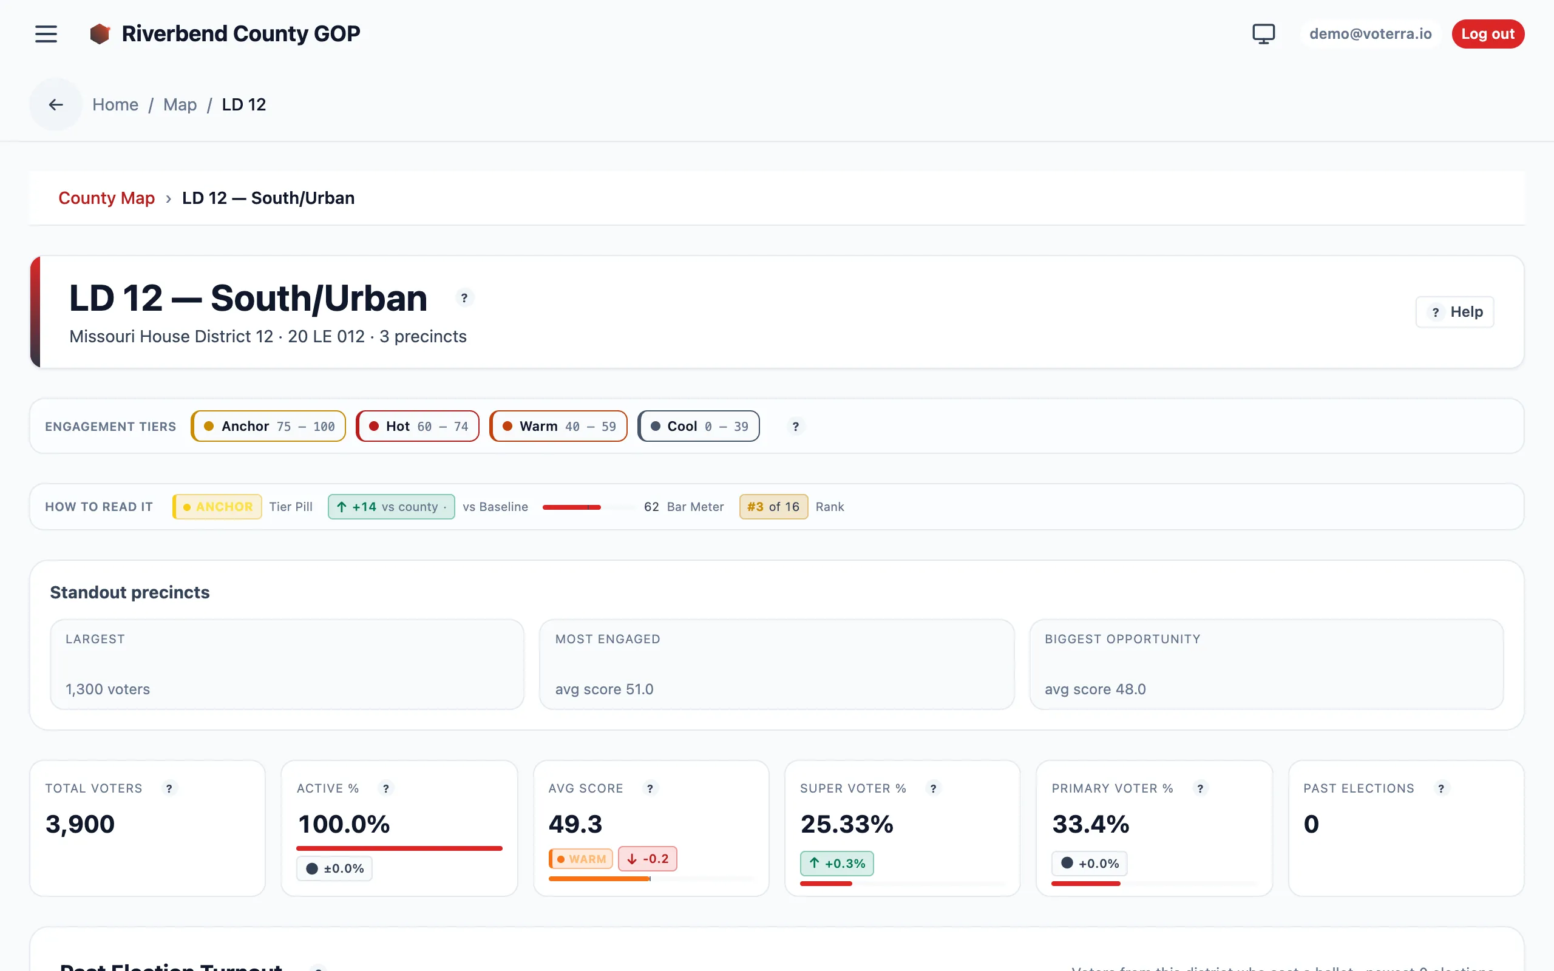Click the +0.0% Primary Voter change badge
The width and height of the screenshot is (1554, 971).
[1089, 863]
